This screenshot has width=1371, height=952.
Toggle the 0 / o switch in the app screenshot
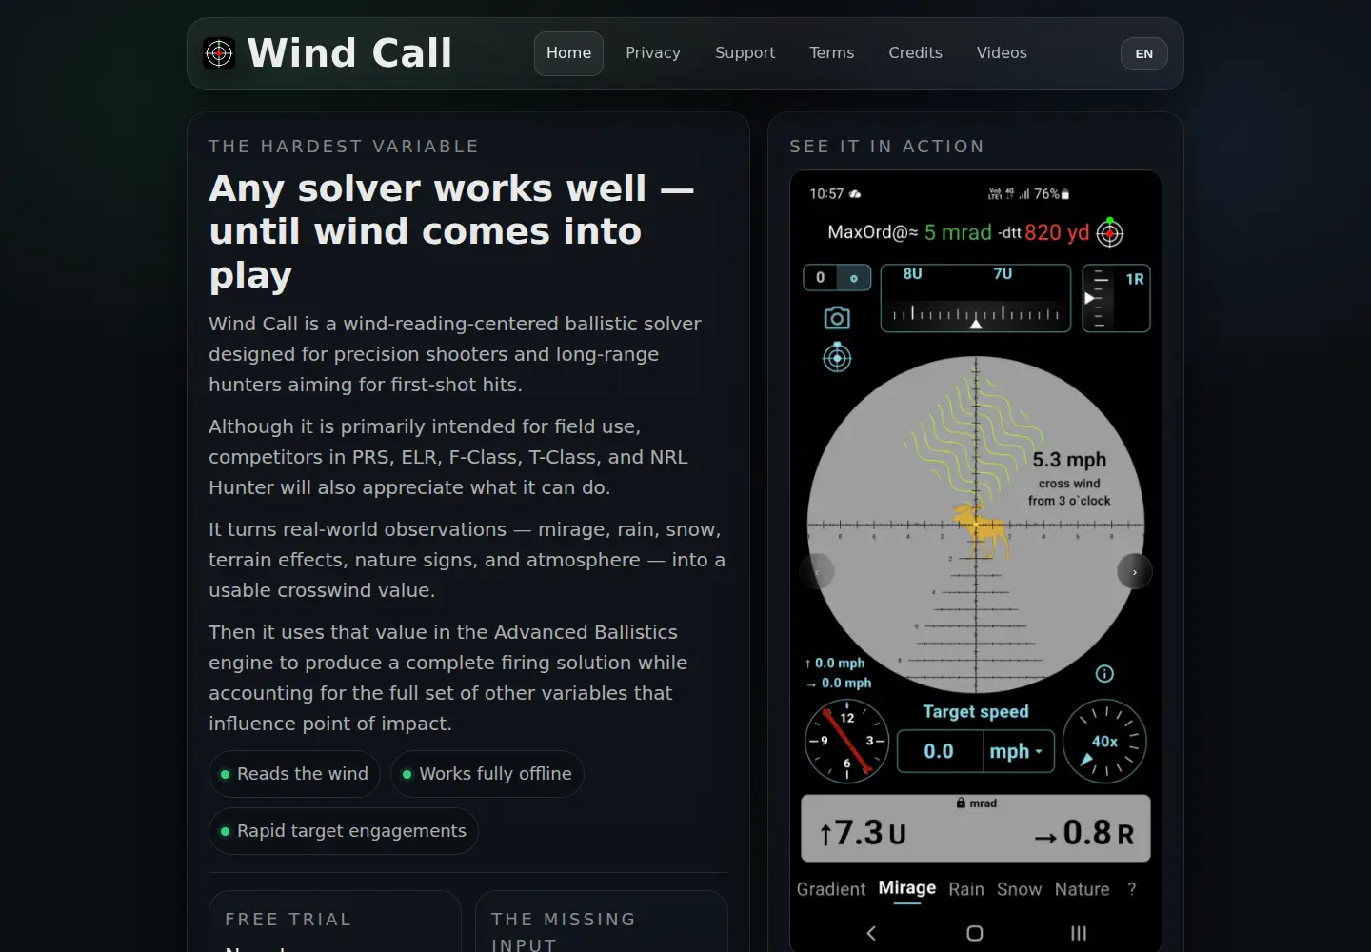pos(837,278)
